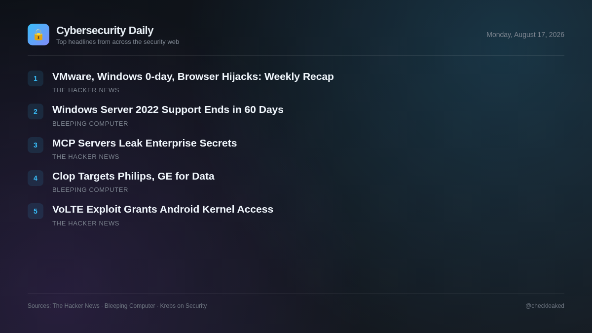Select the number 1 rank badge
Image resolution: width=592 pixels, height=333 pixels.
[x=36, y=78]
